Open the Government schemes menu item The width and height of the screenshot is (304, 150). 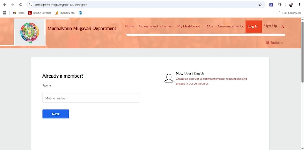tap(155, 26)
